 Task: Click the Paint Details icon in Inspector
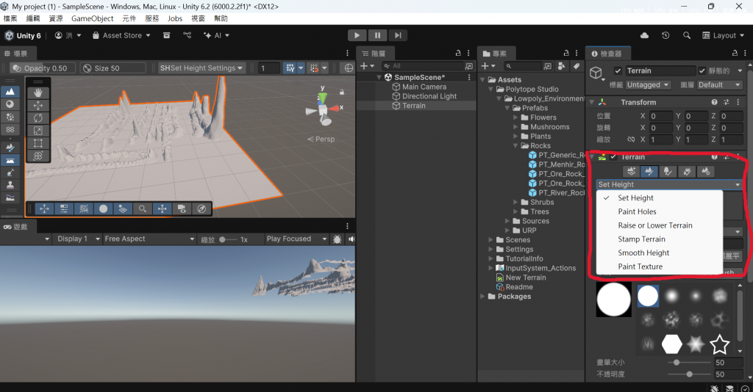687,172
